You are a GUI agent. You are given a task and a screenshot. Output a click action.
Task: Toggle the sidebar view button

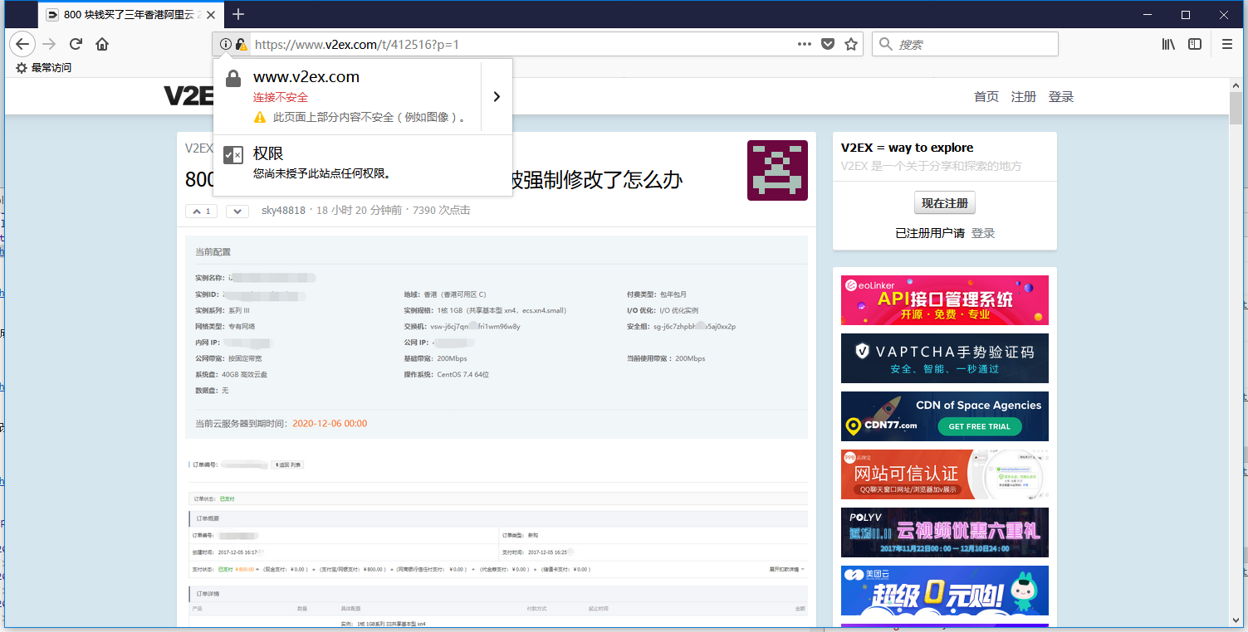click(x=1195, y=44)
